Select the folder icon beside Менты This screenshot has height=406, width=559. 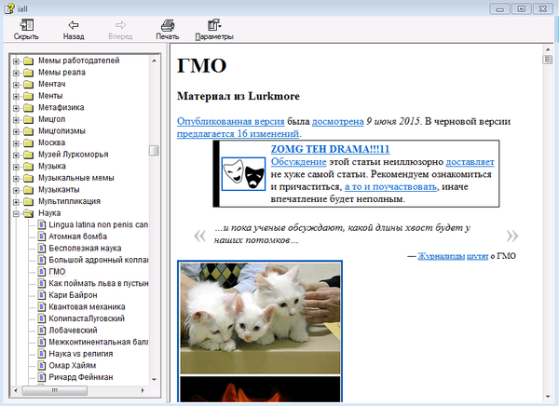[29, 96]
